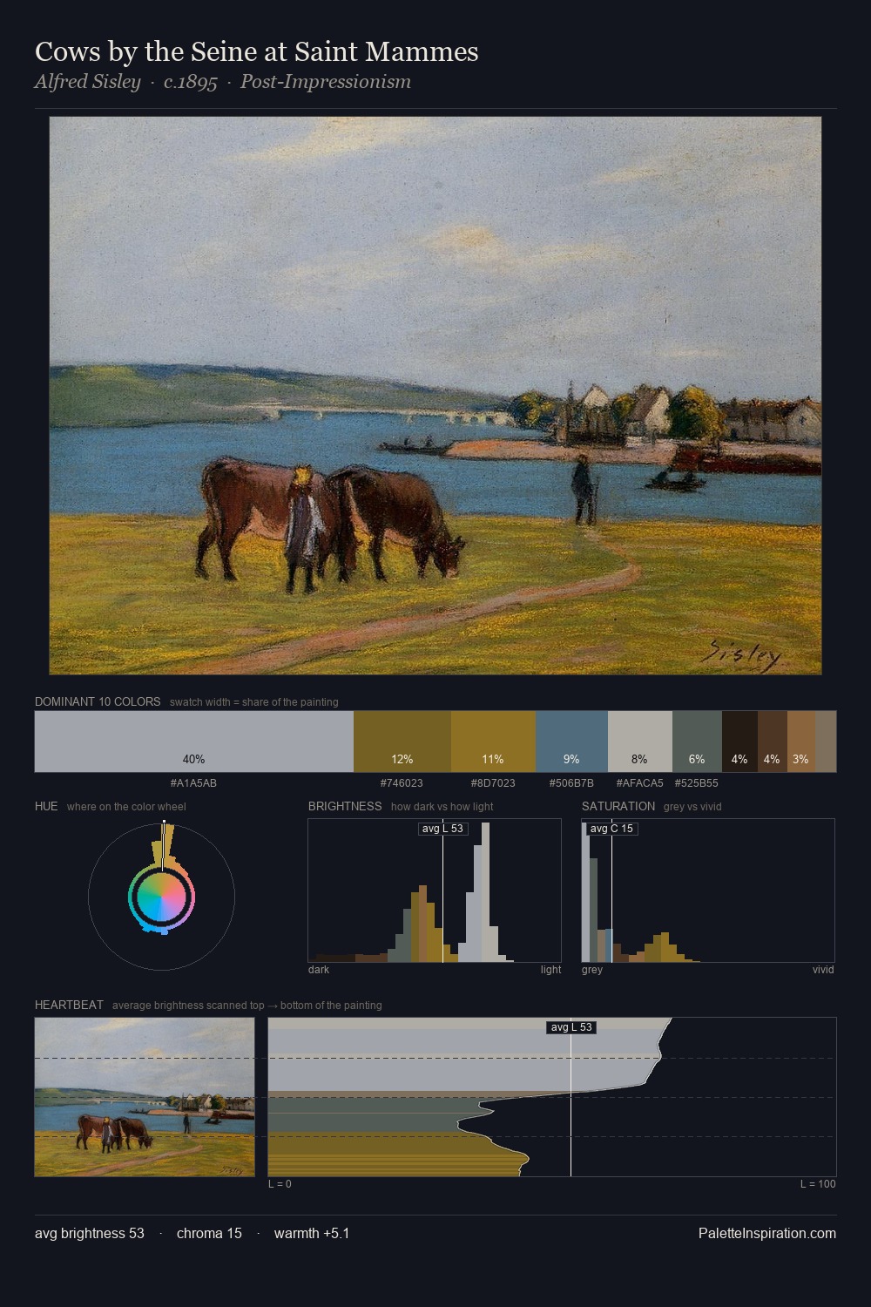Choose the 6% dark grey swatch #525B55

tap(697, 742)
